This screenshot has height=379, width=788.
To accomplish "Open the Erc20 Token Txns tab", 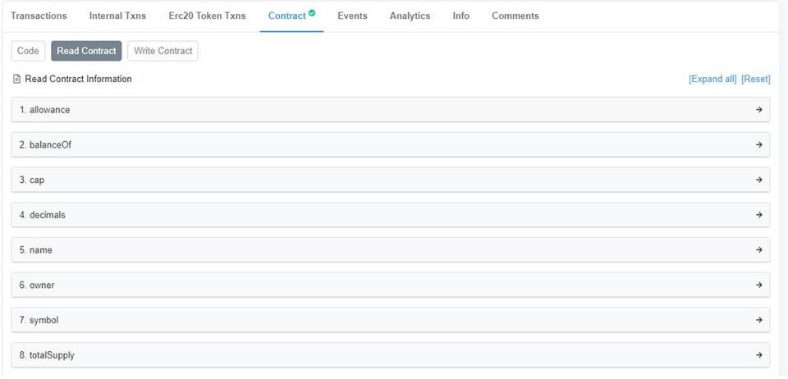I will pos(207,16).
